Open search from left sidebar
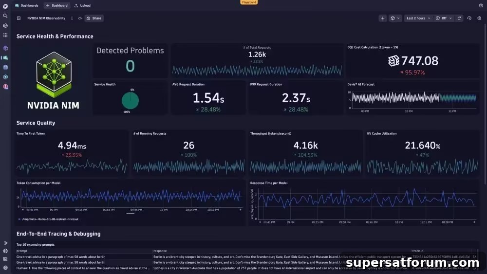This screenshot has width=487, height=274. (x=5, y=16)
